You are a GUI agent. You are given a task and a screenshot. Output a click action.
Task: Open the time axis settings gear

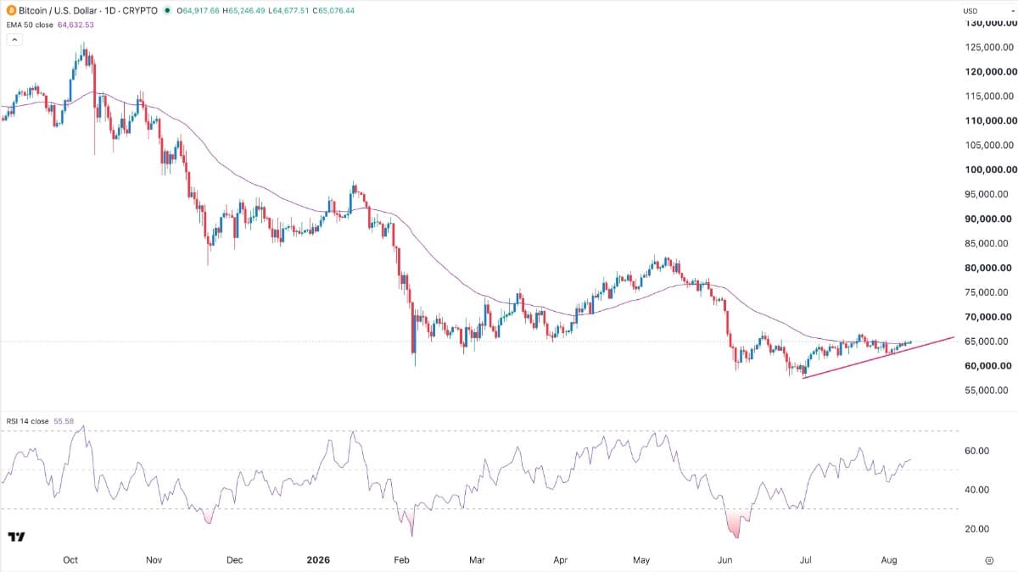point(989,560)
